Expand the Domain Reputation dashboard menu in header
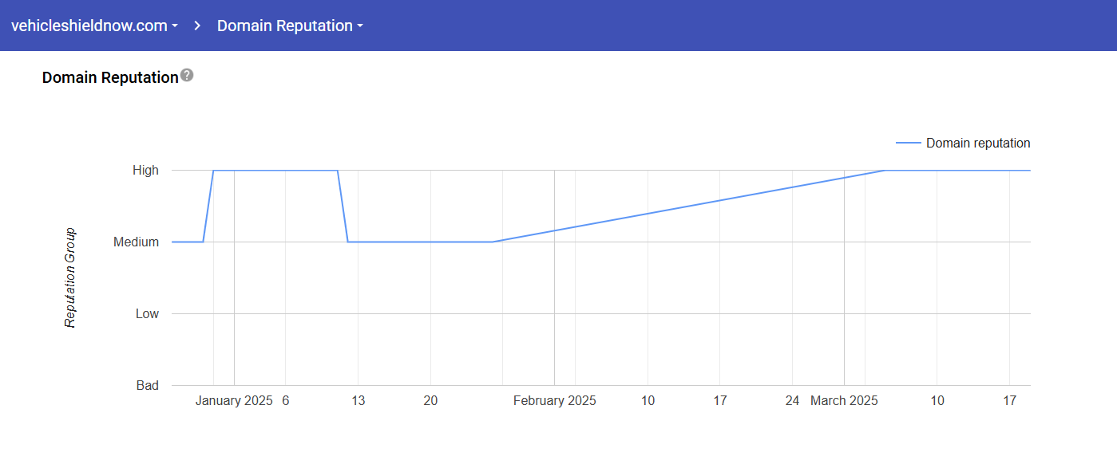 pos(284,26)
